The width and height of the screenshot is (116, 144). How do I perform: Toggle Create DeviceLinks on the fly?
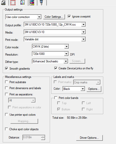[x=56, y=68]
